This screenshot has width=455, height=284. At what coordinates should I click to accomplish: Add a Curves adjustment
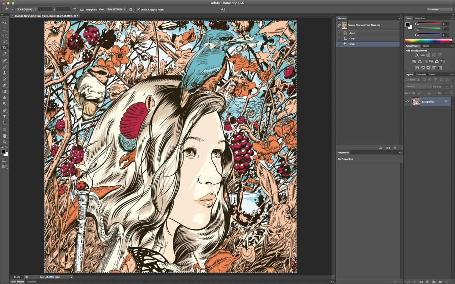click(x=428, y=55)
